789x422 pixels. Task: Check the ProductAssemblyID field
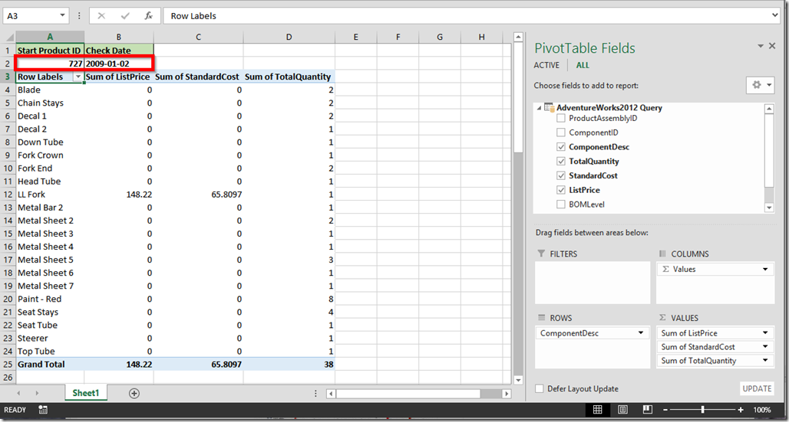point(561,119)
